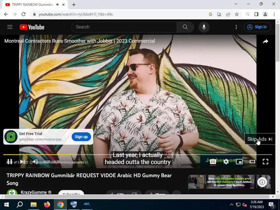280x210 pixels.
Task: Share this page from address bar
Action: point(228,14)
